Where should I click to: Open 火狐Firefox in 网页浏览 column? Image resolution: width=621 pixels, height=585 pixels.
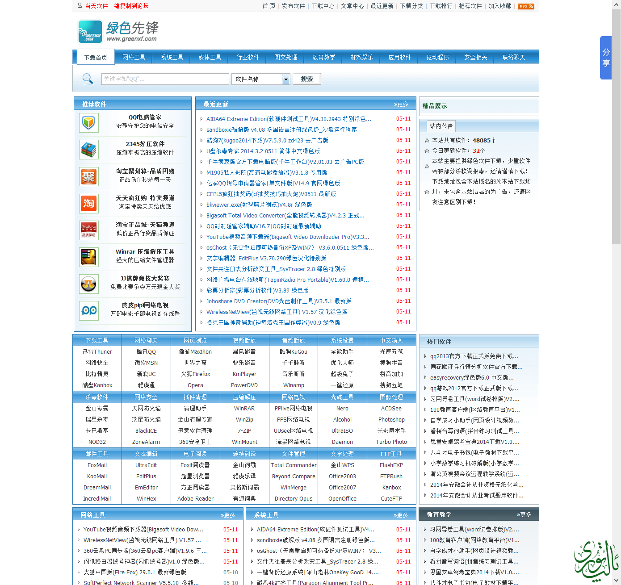tap(195, 374)
